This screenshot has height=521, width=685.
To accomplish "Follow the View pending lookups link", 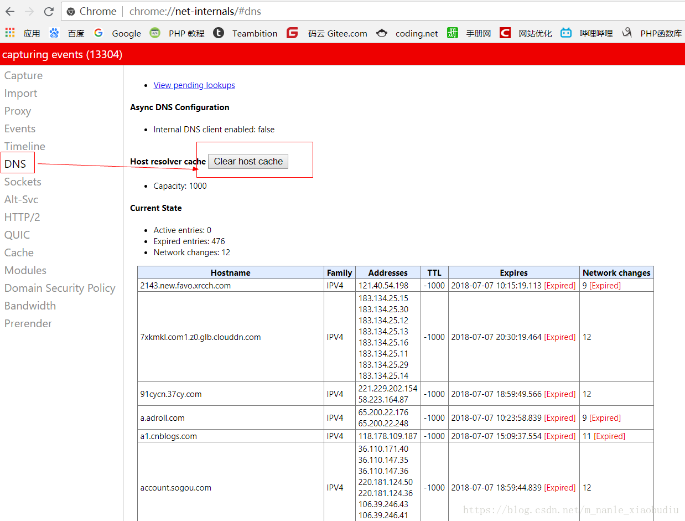I will (x=194, y=85).
